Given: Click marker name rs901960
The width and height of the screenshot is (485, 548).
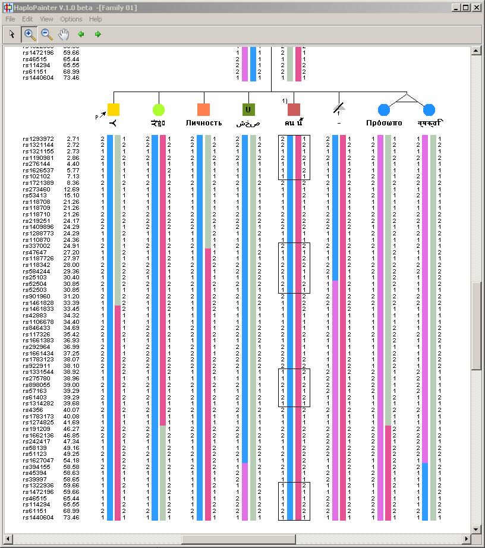Looking at the screenshot, I should (36, 297).
